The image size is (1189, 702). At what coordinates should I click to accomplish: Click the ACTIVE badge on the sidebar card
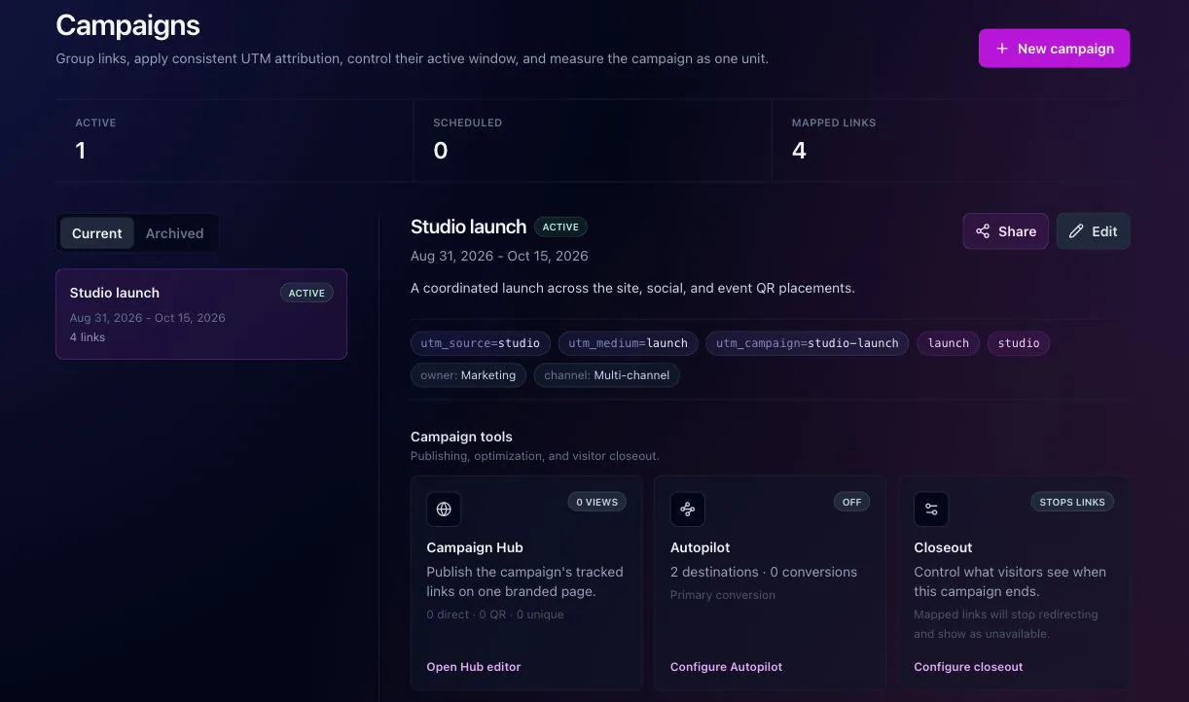coord(306,293)
